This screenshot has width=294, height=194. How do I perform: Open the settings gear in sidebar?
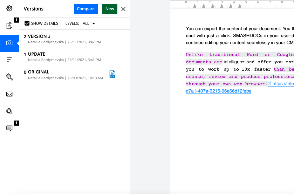click(9, 8)
